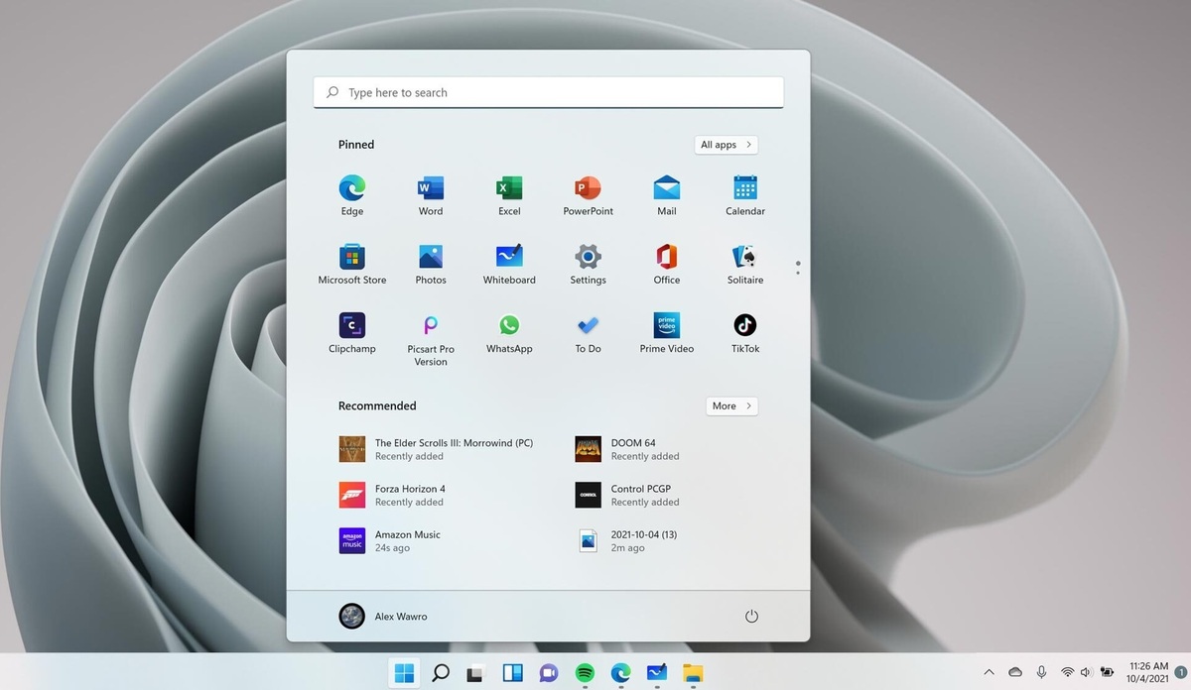Open The Elder Scrolls III: Morrowind (PC)
This screenshot has height=690, width=1191.
(437, 449)
